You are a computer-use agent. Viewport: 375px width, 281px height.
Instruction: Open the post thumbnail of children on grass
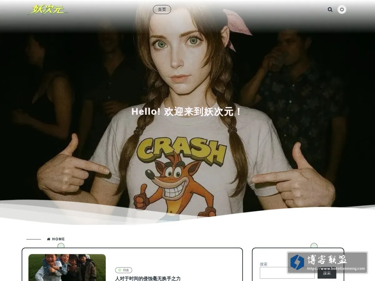pyautogui.click(x=67, y=268)
